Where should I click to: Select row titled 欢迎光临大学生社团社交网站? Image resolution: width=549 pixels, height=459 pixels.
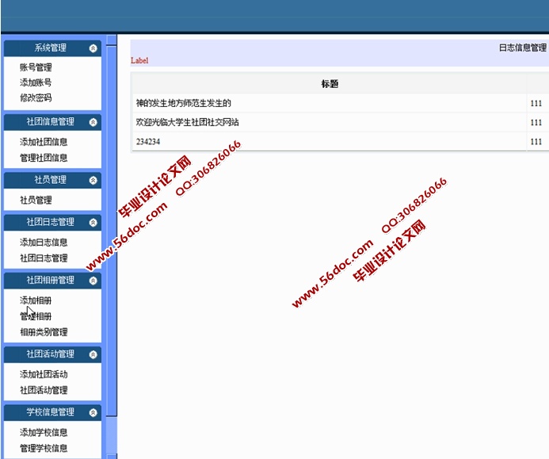pos(329,122)
